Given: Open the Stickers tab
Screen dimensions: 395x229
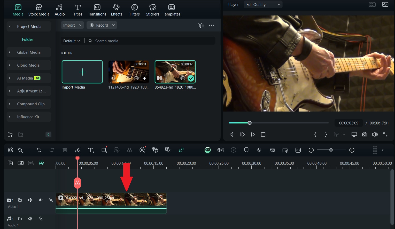Looking at the screenshot, I should (153, 10).
